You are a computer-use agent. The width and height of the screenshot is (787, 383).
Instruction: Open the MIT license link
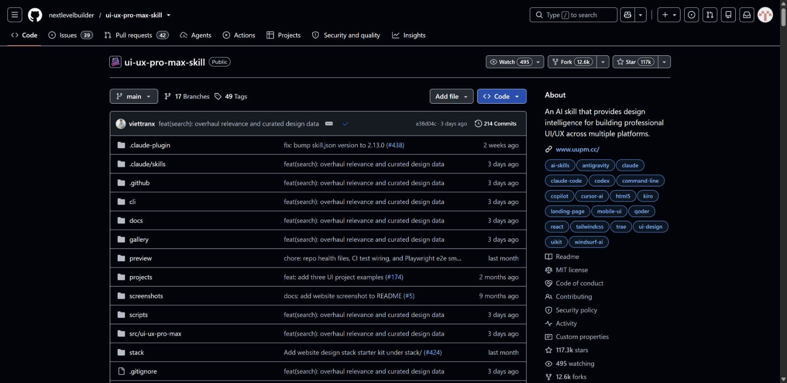(x=567, y=270)
